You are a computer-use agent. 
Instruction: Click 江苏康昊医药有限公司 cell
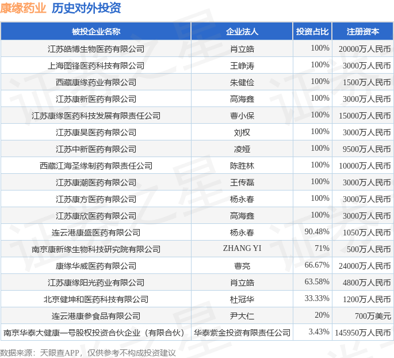pyautogui.click(x=95, y=132)
